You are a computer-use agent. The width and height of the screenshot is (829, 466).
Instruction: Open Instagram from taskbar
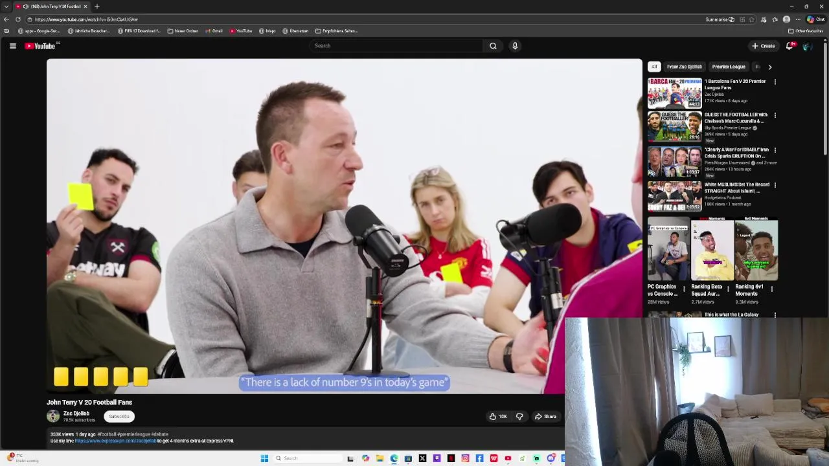pyautogui.click(x=465, y=458)
